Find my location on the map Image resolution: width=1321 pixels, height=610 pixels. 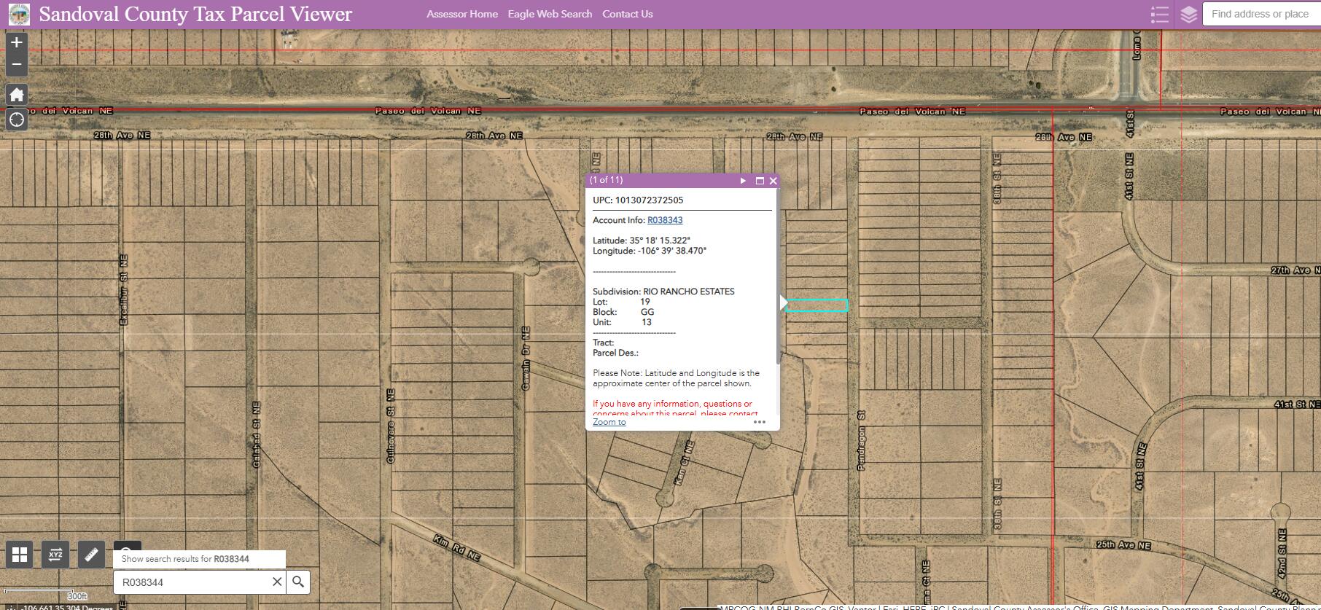(17, 120)
